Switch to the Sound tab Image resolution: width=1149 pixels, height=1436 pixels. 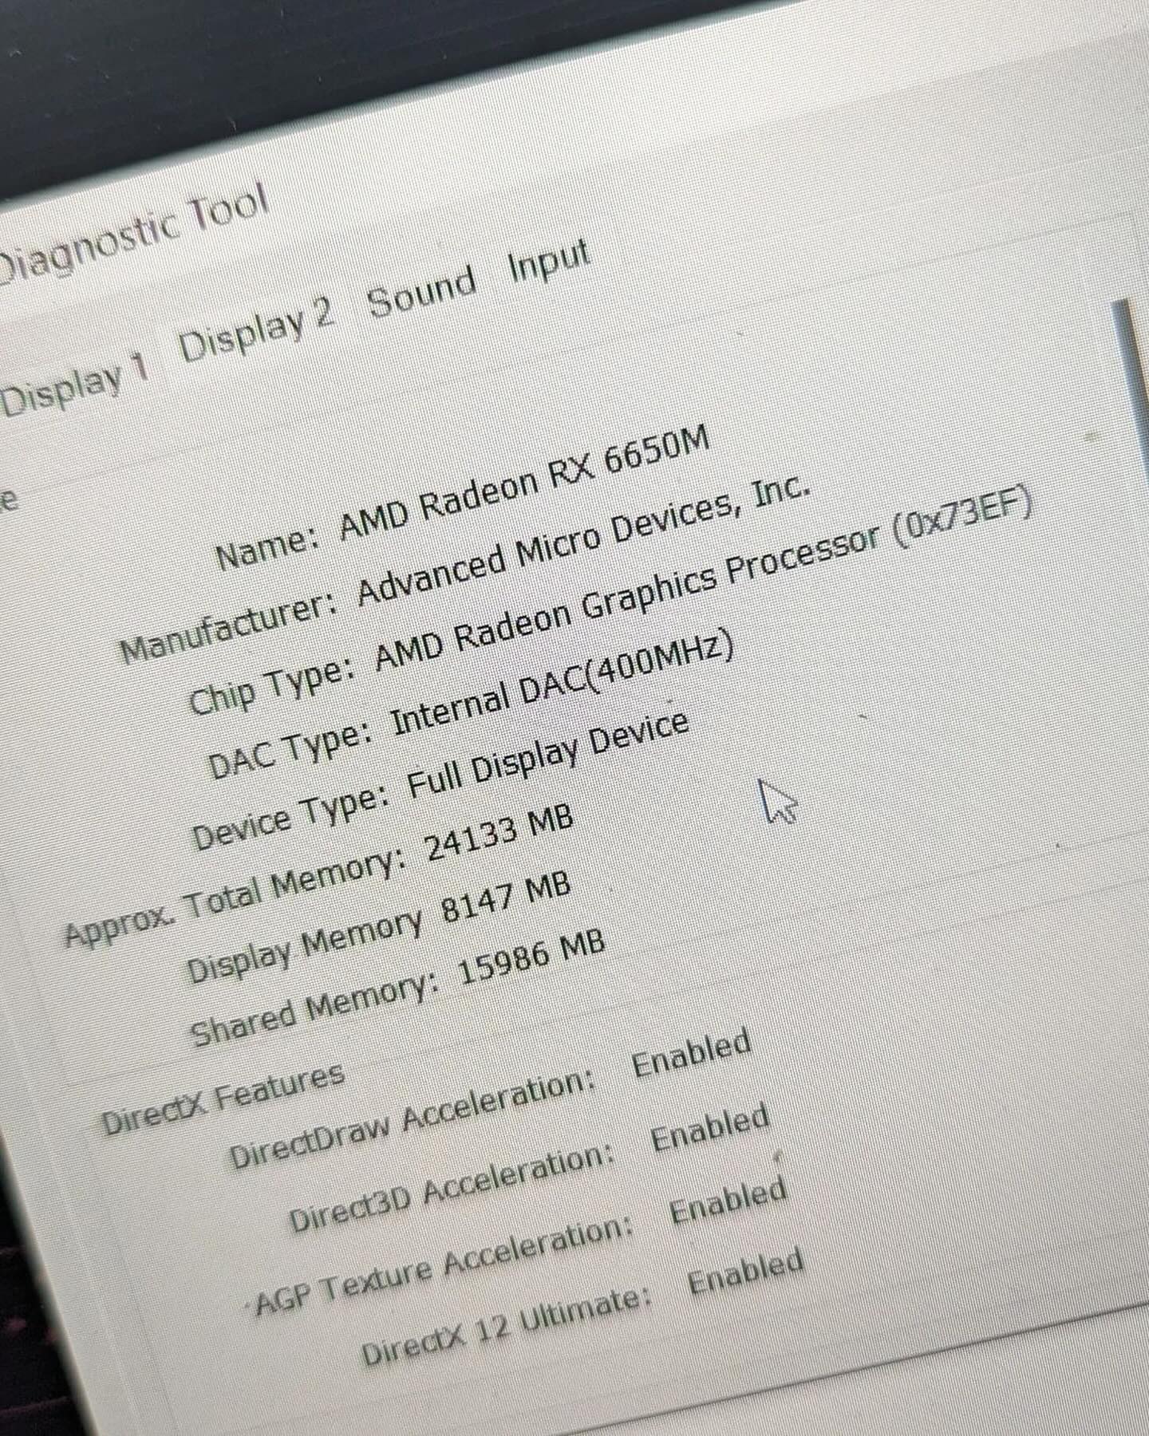(422, 293)
